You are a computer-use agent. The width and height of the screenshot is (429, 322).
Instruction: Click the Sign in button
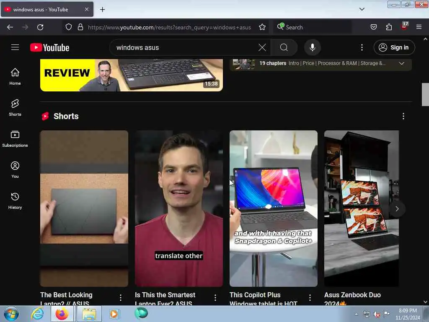tap(394, 48)
